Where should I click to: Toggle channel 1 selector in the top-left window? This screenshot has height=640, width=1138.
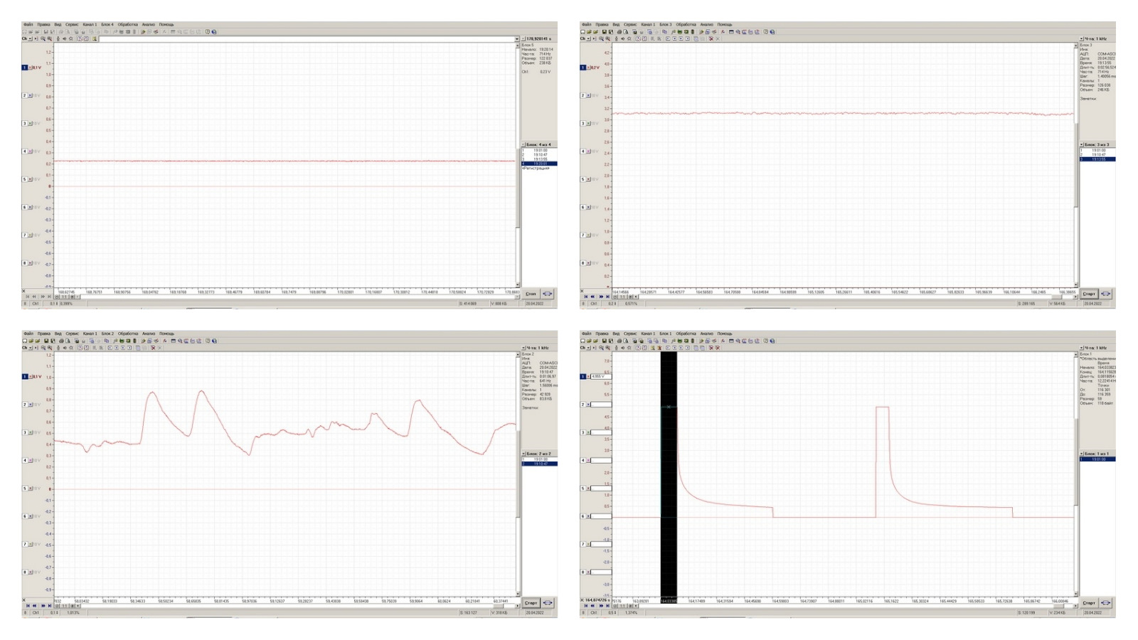25,68
